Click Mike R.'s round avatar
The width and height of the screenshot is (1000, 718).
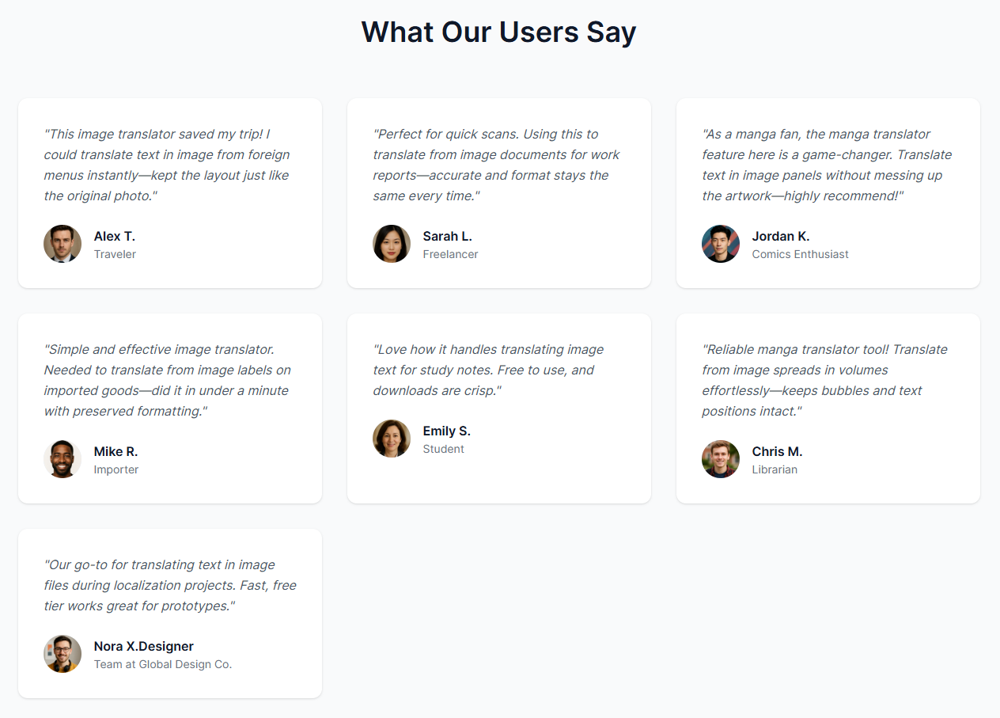(x=62, y=459)
